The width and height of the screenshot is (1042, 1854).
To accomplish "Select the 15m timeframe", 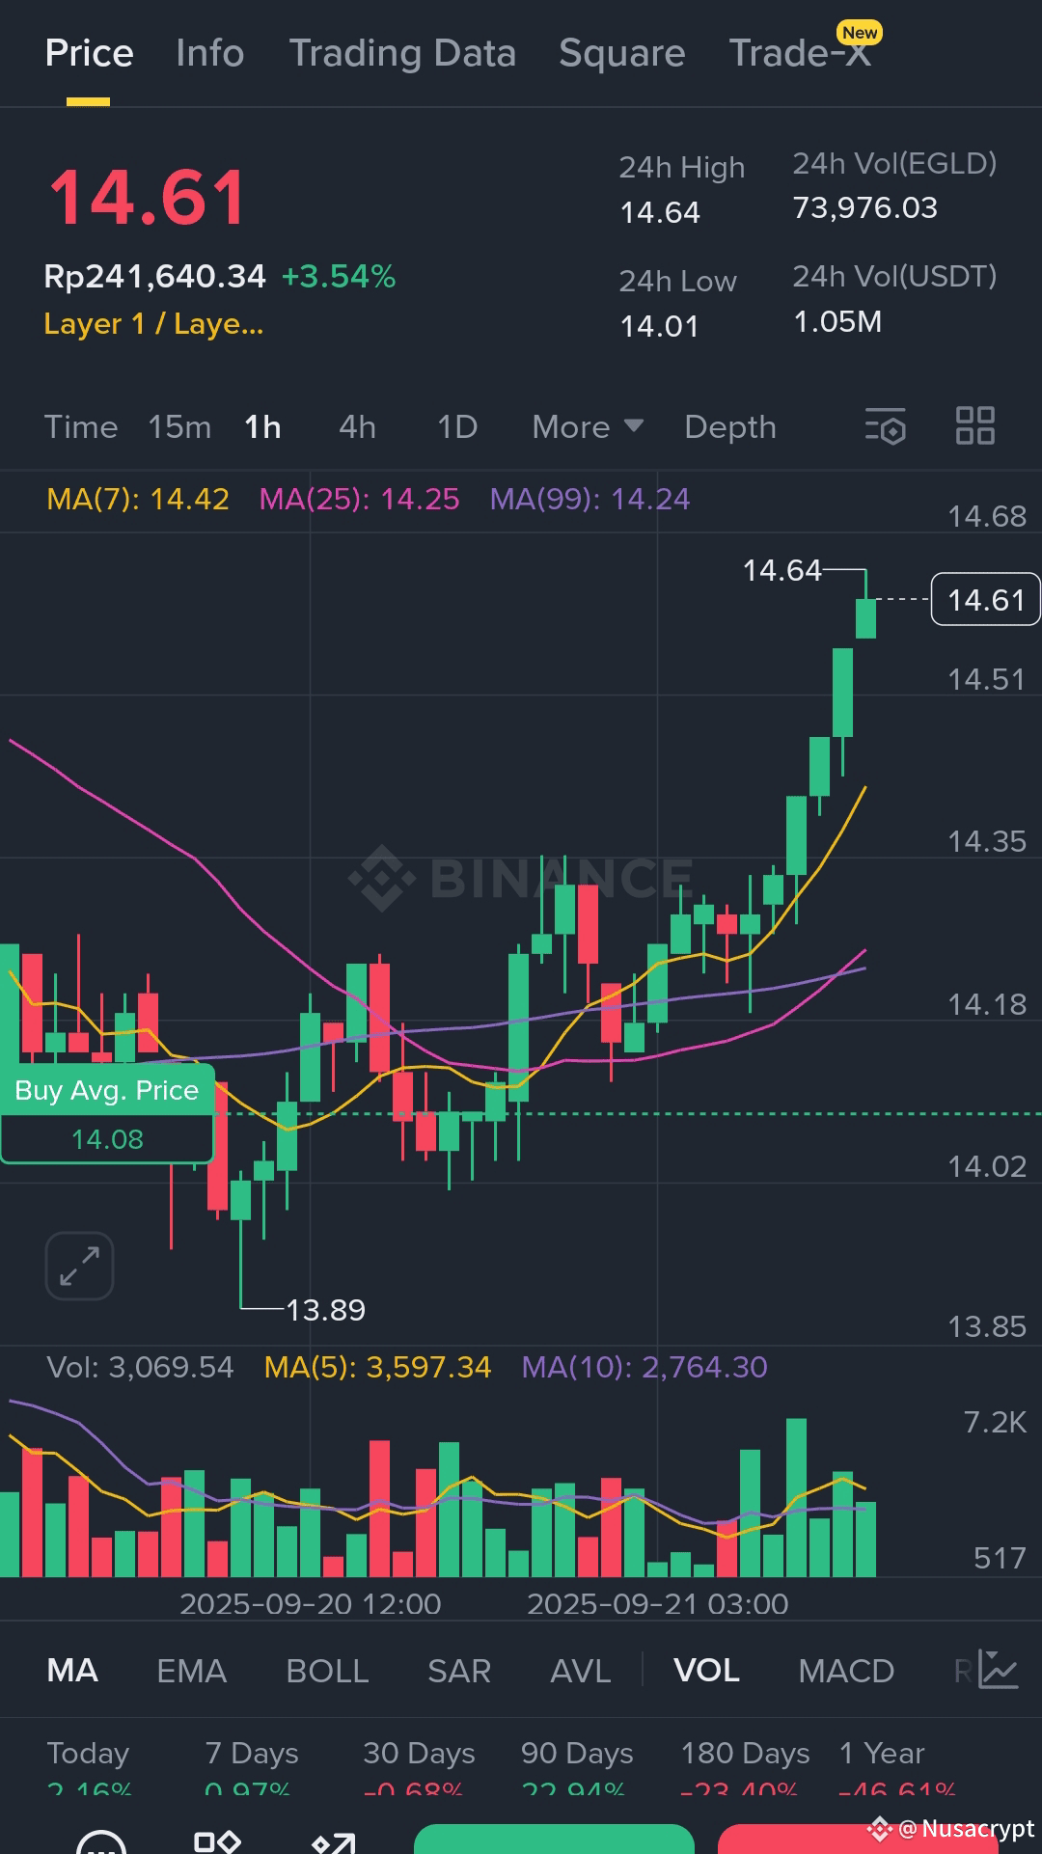I will (179, 426).
